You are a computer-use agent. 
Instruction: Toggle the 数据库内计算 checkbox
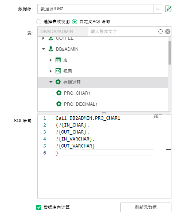pyautogui.click(x=39, y=207)
